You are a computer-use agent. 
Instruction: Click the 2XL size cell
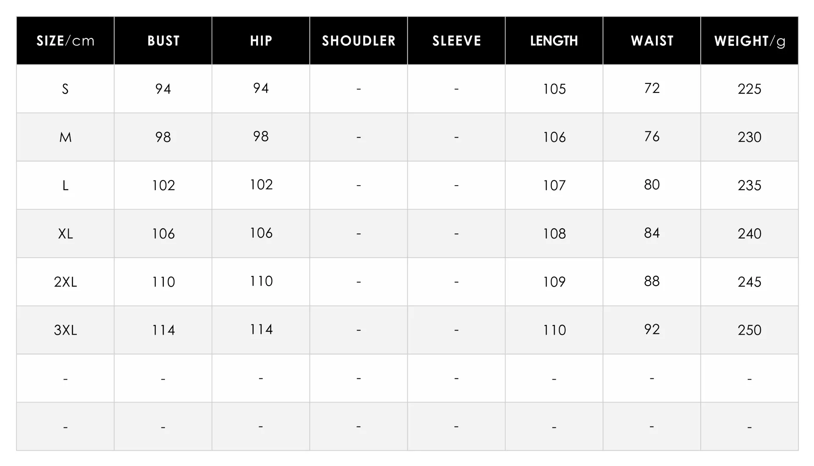[65, 282]
